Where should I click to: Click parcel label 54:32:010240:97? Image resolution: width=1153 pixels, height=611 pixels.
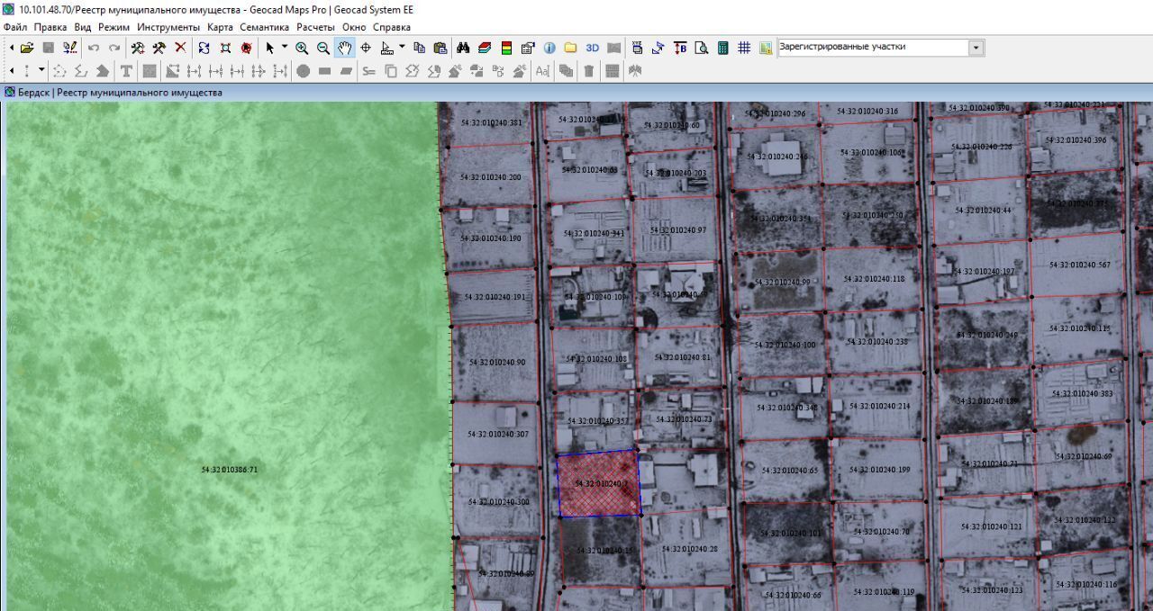677,230
